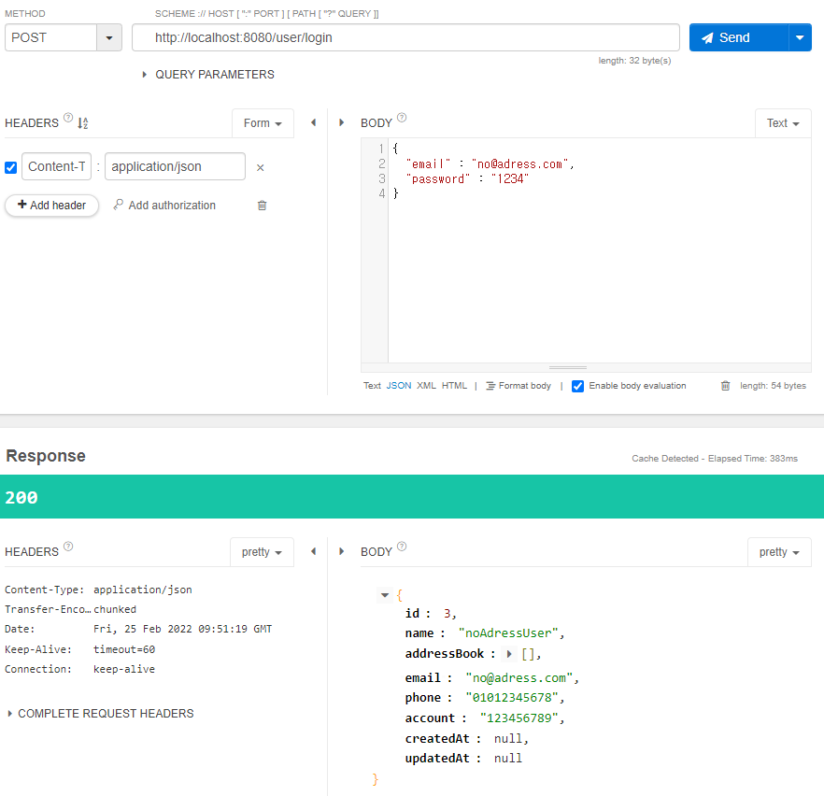Select the name value "noAdressUser"
This screenshot has height=796, width=824.
pyautogui.click(x=508, y=633)
